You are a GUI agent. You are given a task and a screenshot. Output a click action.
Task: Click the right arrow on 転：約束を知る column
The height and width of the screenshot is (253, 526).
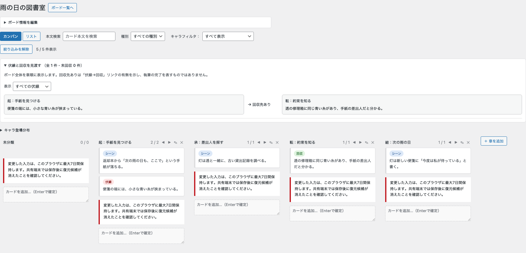[360, 143]
